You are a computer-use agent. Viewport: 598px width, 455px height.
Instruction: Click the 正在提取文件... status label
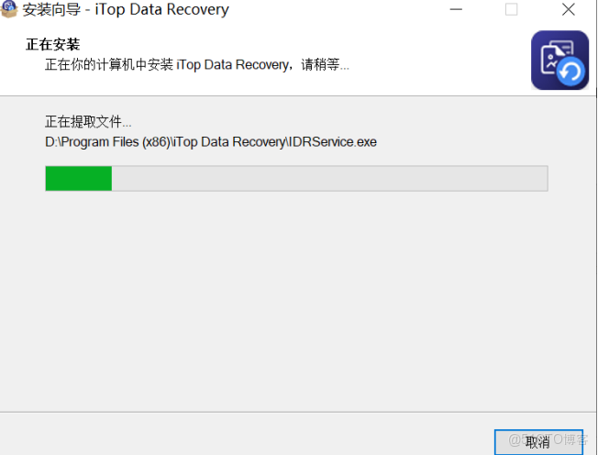tap(88, 122)
